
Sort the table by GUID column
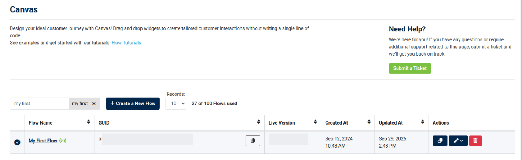(258, 122)
